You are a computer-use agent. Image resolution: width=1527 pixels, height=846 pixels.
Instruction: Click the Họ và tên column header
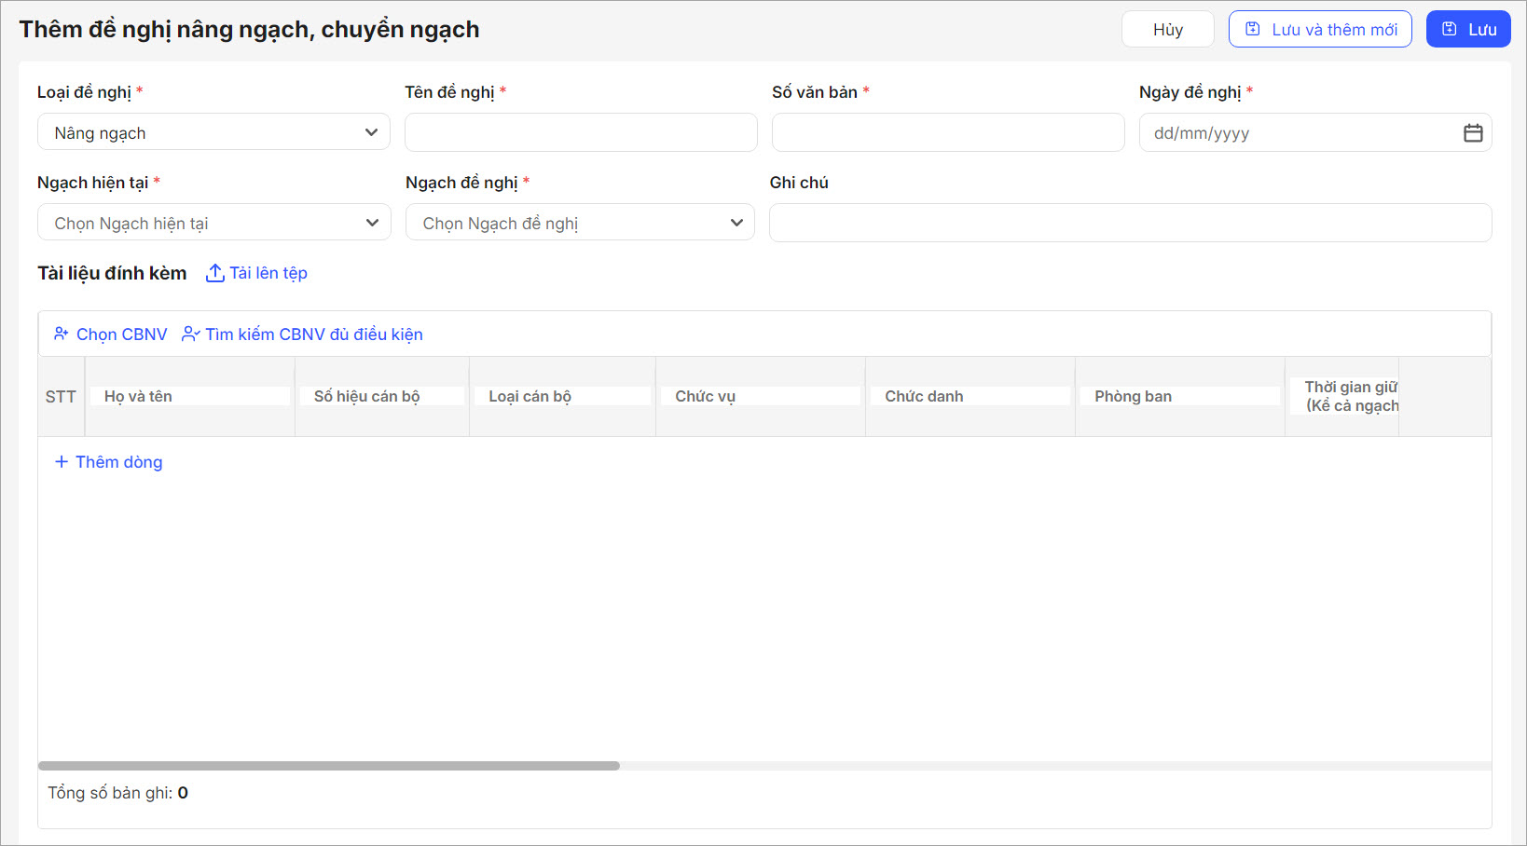(x=138, y=396)
